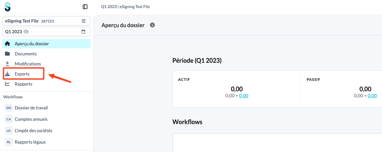Image resolution: width=382 pixels, height=152 pixels.
Task: Click the plus-minus Modifications icon
Action: tap(8, 64)
